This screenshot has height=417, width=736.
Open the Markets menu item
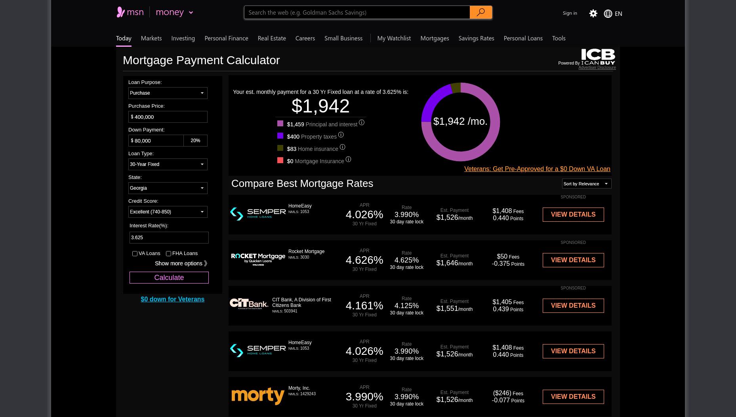tap(151, 38)
